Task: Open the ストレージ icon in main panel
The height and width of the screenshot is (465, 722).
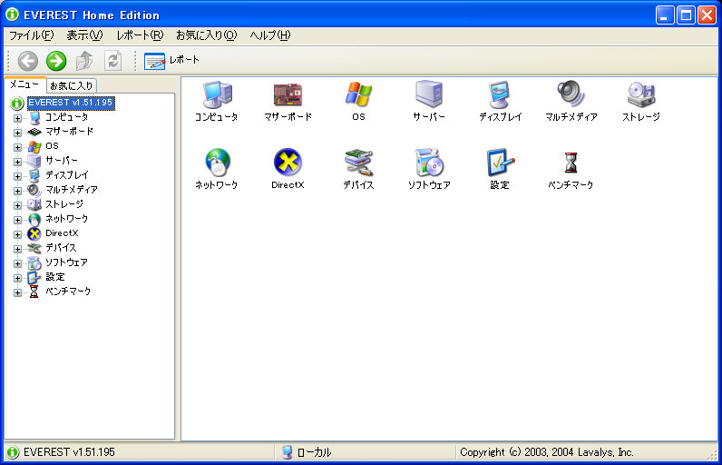Action: point(640,94)
